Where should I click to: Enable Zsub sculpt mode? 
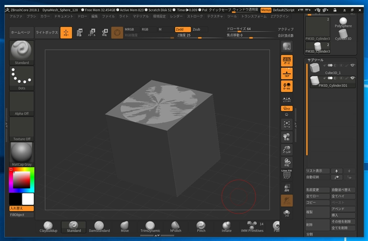[x=200, y=29]
